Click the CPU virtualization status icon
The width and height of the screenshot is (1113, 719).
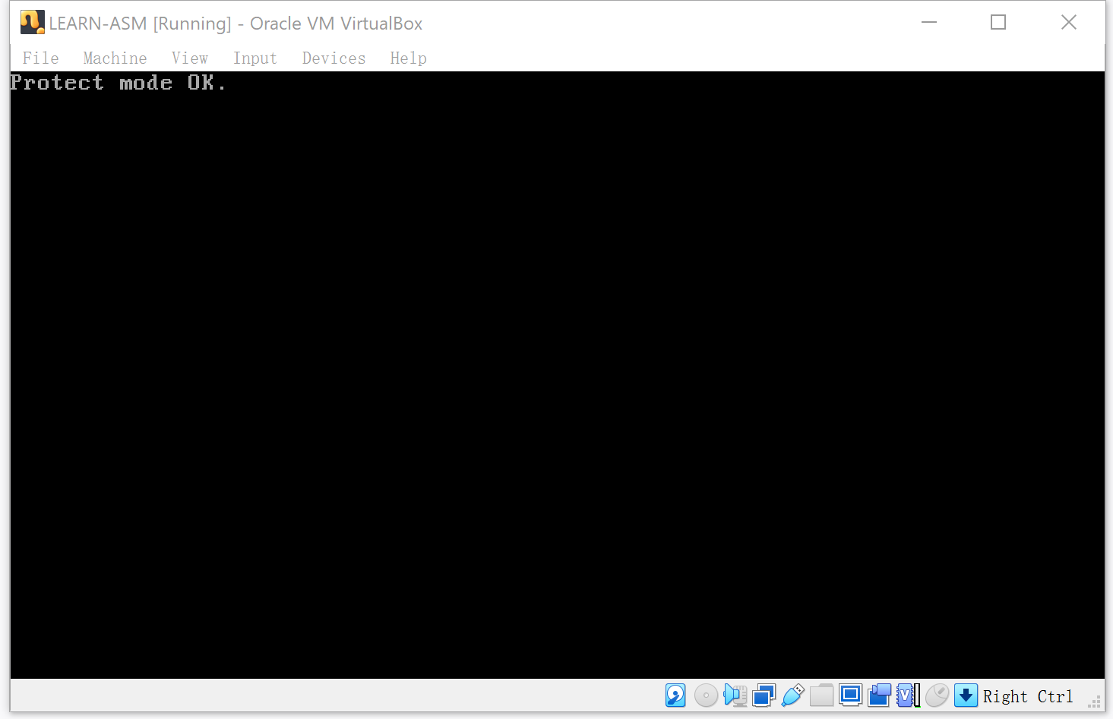click(x=908, y=695)
